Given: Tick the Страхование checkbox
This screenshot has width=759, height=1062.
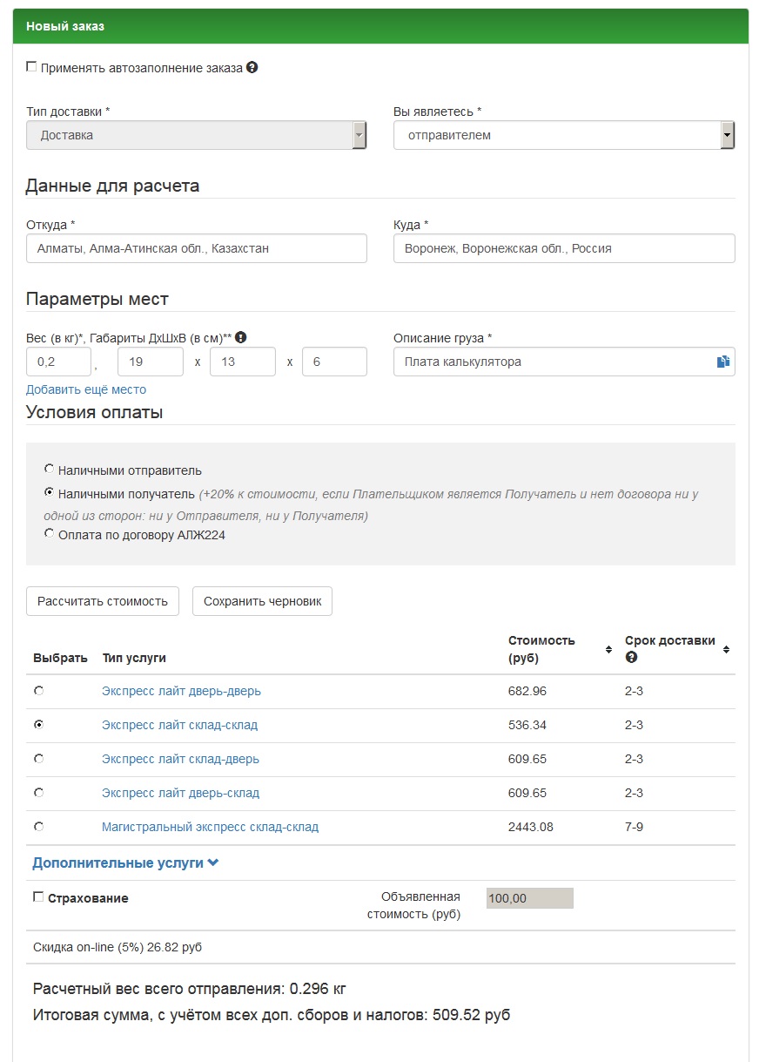Looking at the screenshot, I should pyautogui.click(x=38, y=897).
